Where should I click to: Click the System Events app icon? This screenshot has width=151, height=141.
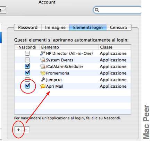pyautogui.click(x=43, y=60)
